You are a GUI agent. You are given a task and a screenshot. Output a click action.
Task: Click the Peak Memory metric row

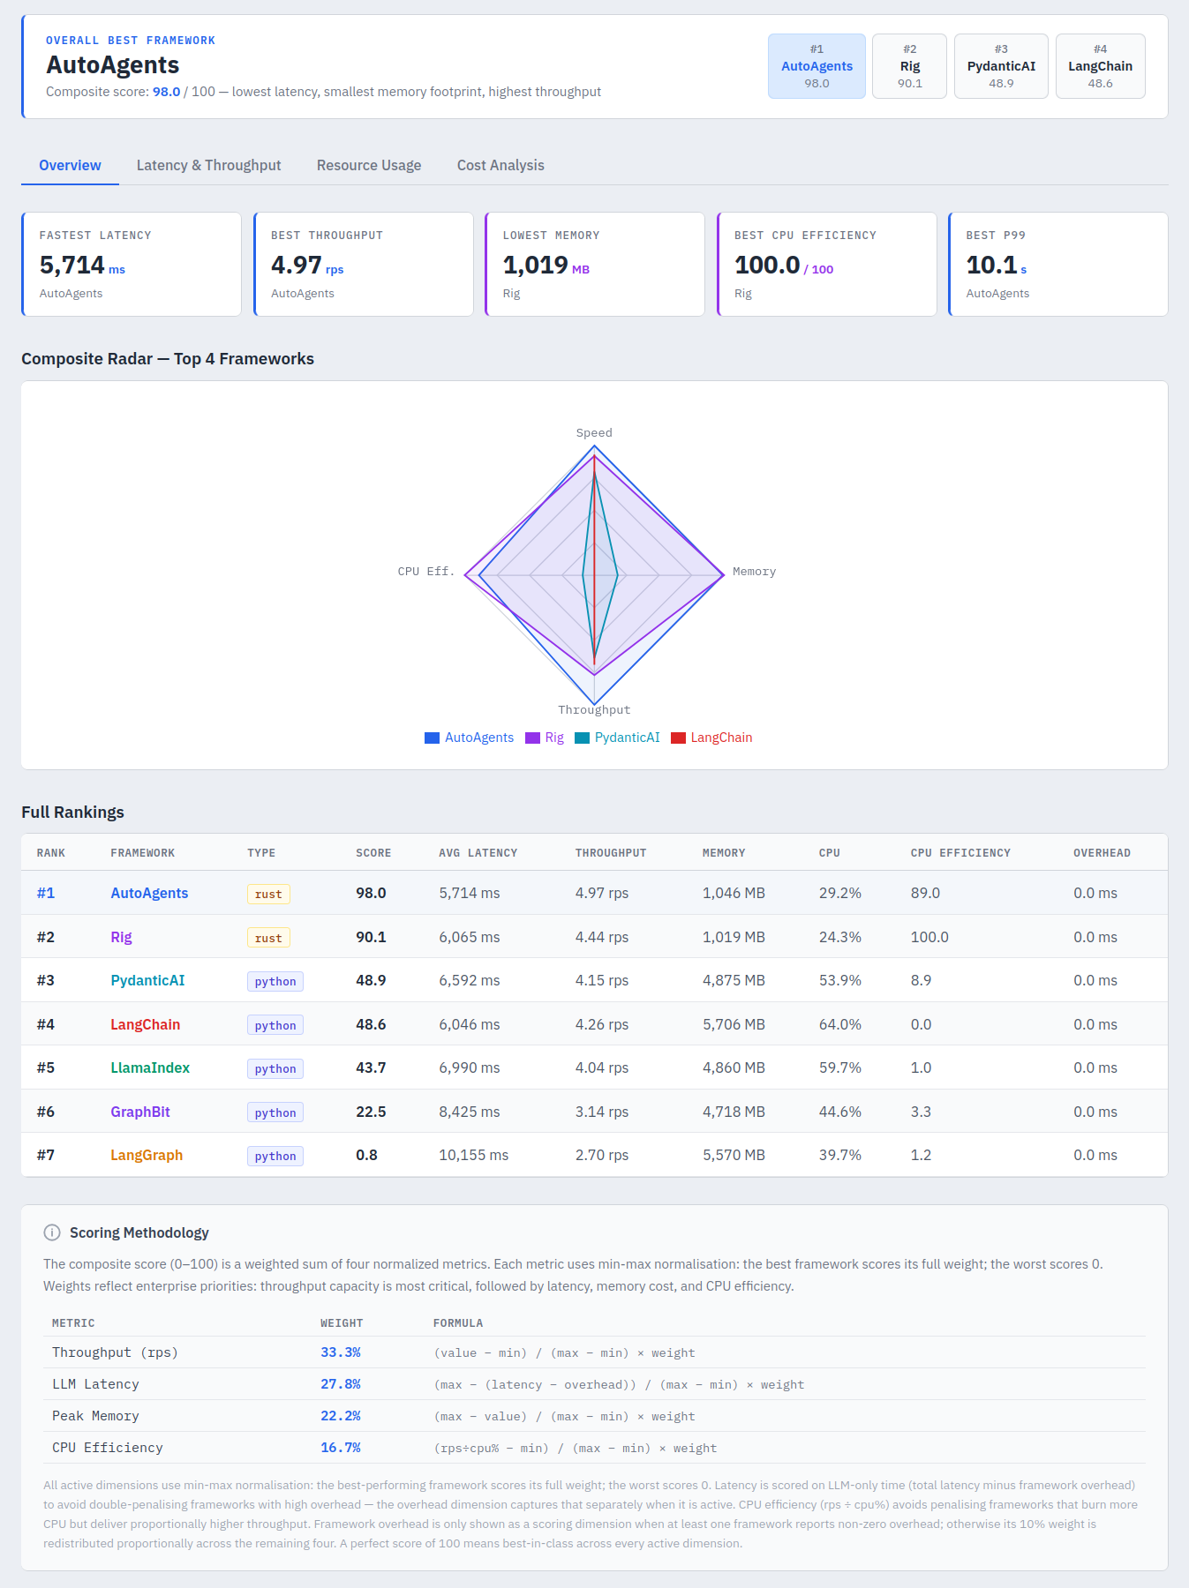coord(595,1416)
